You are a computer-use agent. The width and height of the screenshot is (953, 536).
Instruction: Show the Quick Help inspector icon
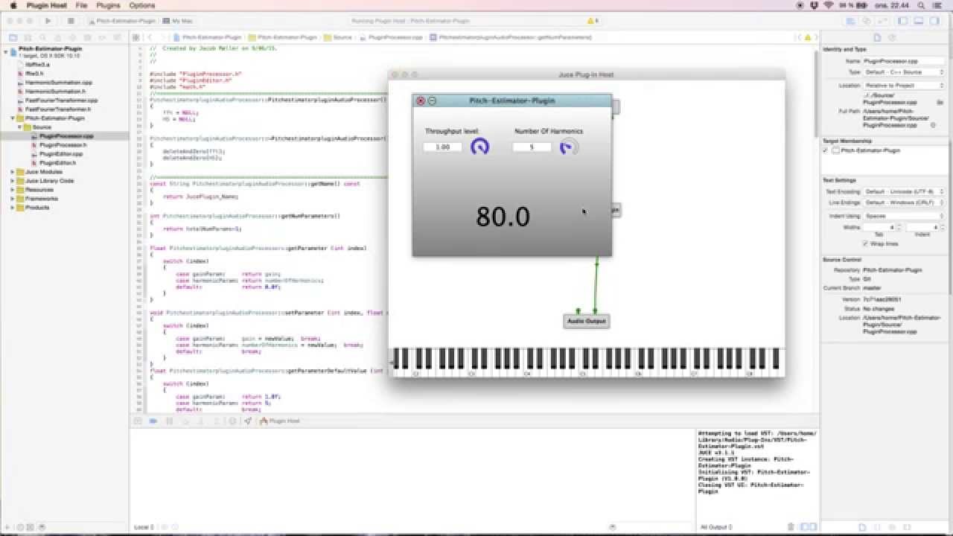click(x=892, y=37)
